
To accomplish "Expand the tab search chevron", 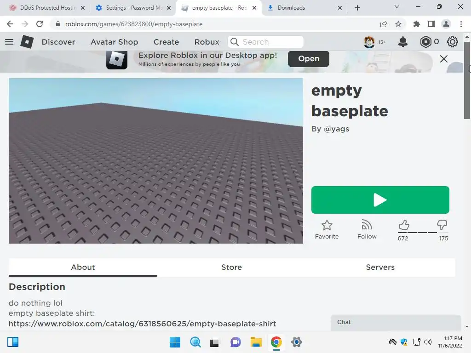I will click(397, 6).
